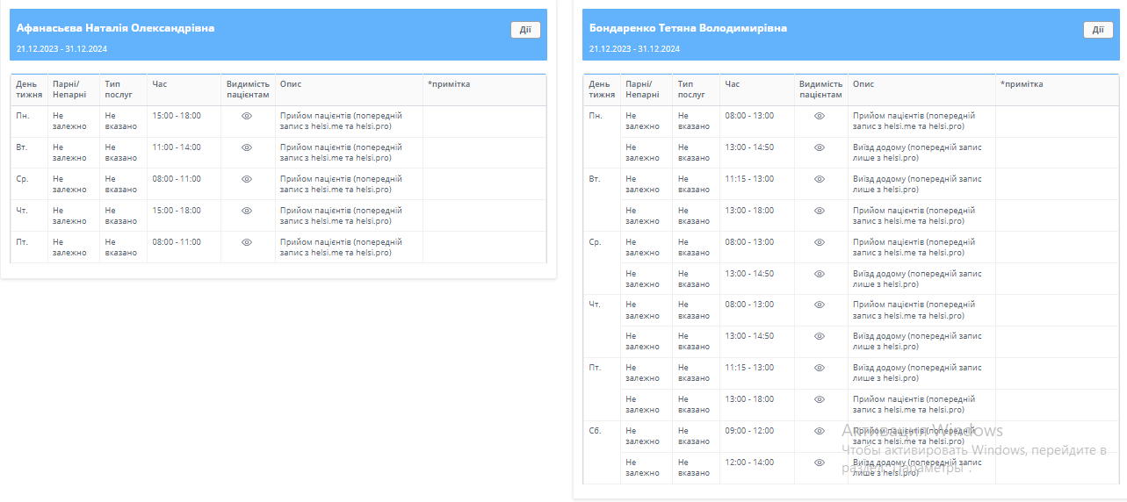1127x502 pixels.
Task: Toggle visibility eye for Афанасьєва Monday 15:00 - 18:00
Action: pos(247,116)
